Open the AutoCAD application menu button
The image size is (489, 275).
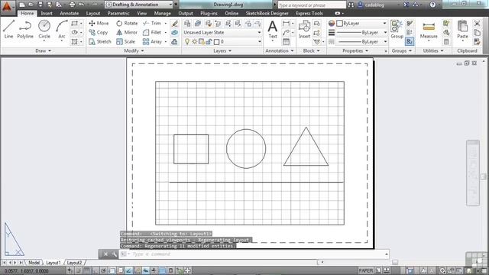[x=7, y=7]
